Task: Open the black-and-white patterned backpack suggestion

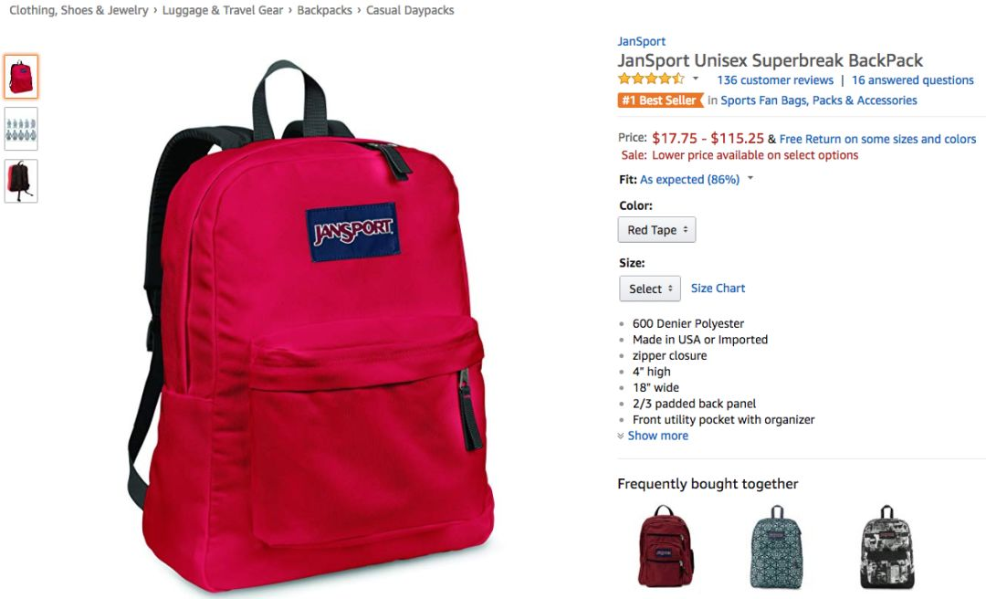Action: pyautogui.click(x=886, y=546)
